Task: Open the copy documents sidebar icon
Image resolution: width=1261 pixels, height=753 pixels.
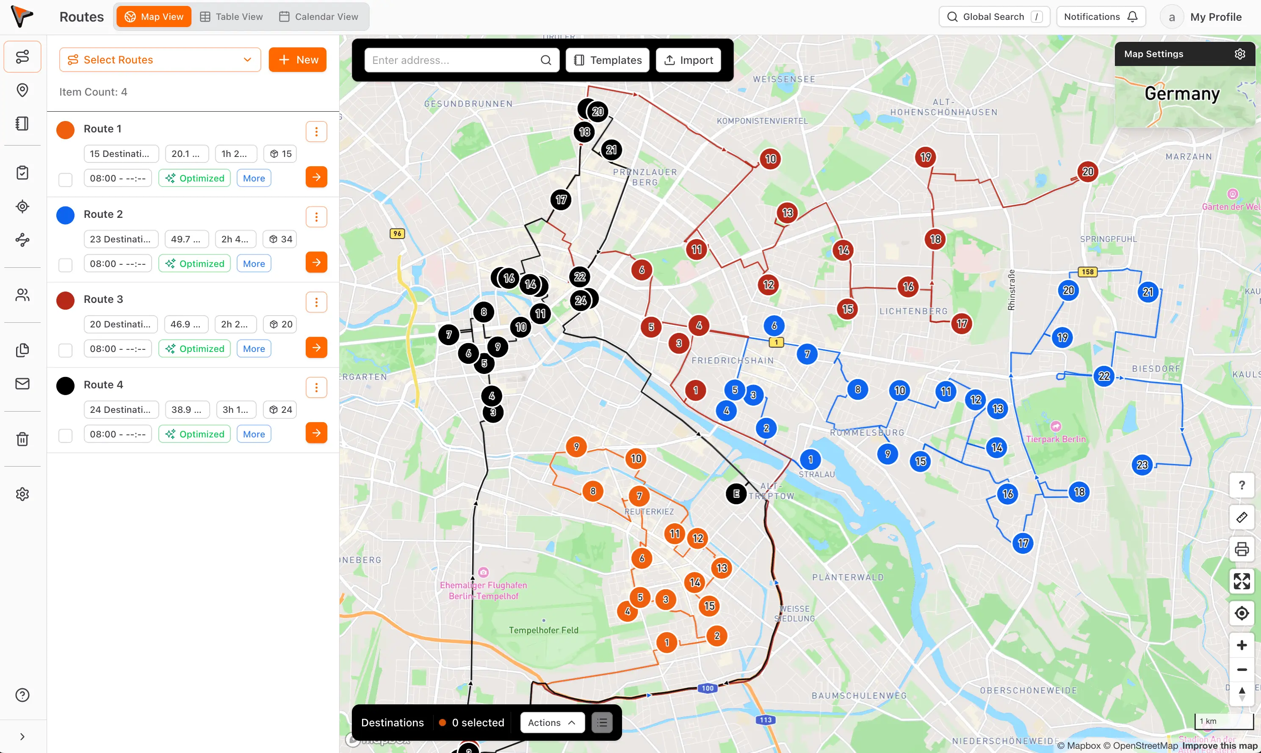Action: [22, 350]
